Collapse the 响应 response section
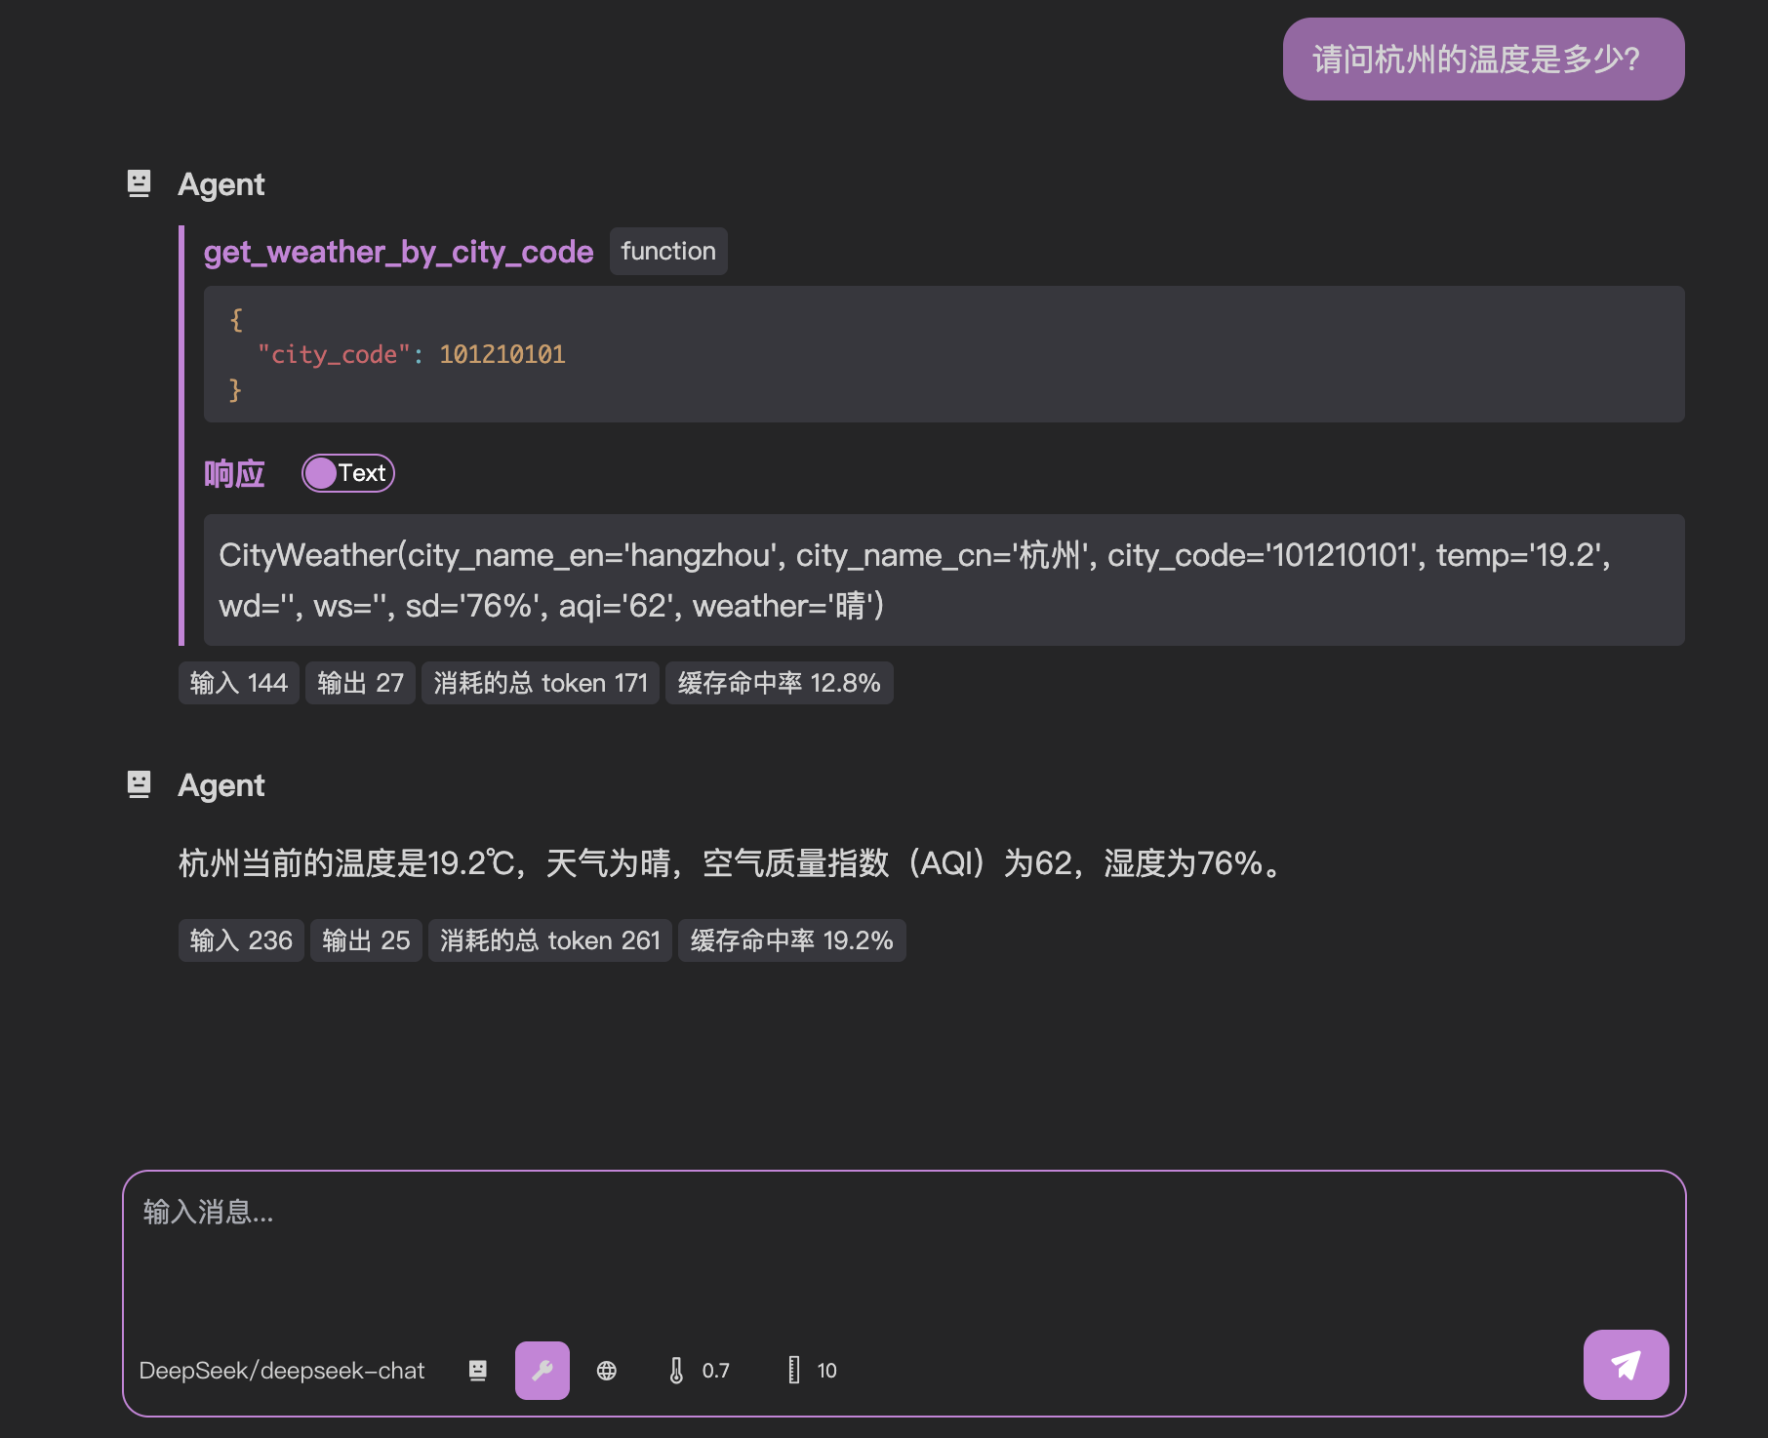 pyautogui.click(x=234, y=472)
